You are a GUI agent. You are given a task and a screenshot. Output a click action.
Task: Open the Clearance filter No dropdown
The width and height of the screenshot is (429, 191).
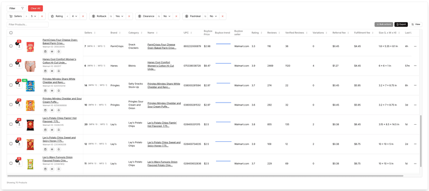(167, 17)
